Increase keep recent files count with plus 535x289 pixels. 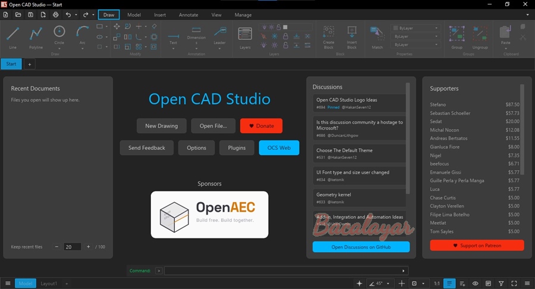click(89, 247)
